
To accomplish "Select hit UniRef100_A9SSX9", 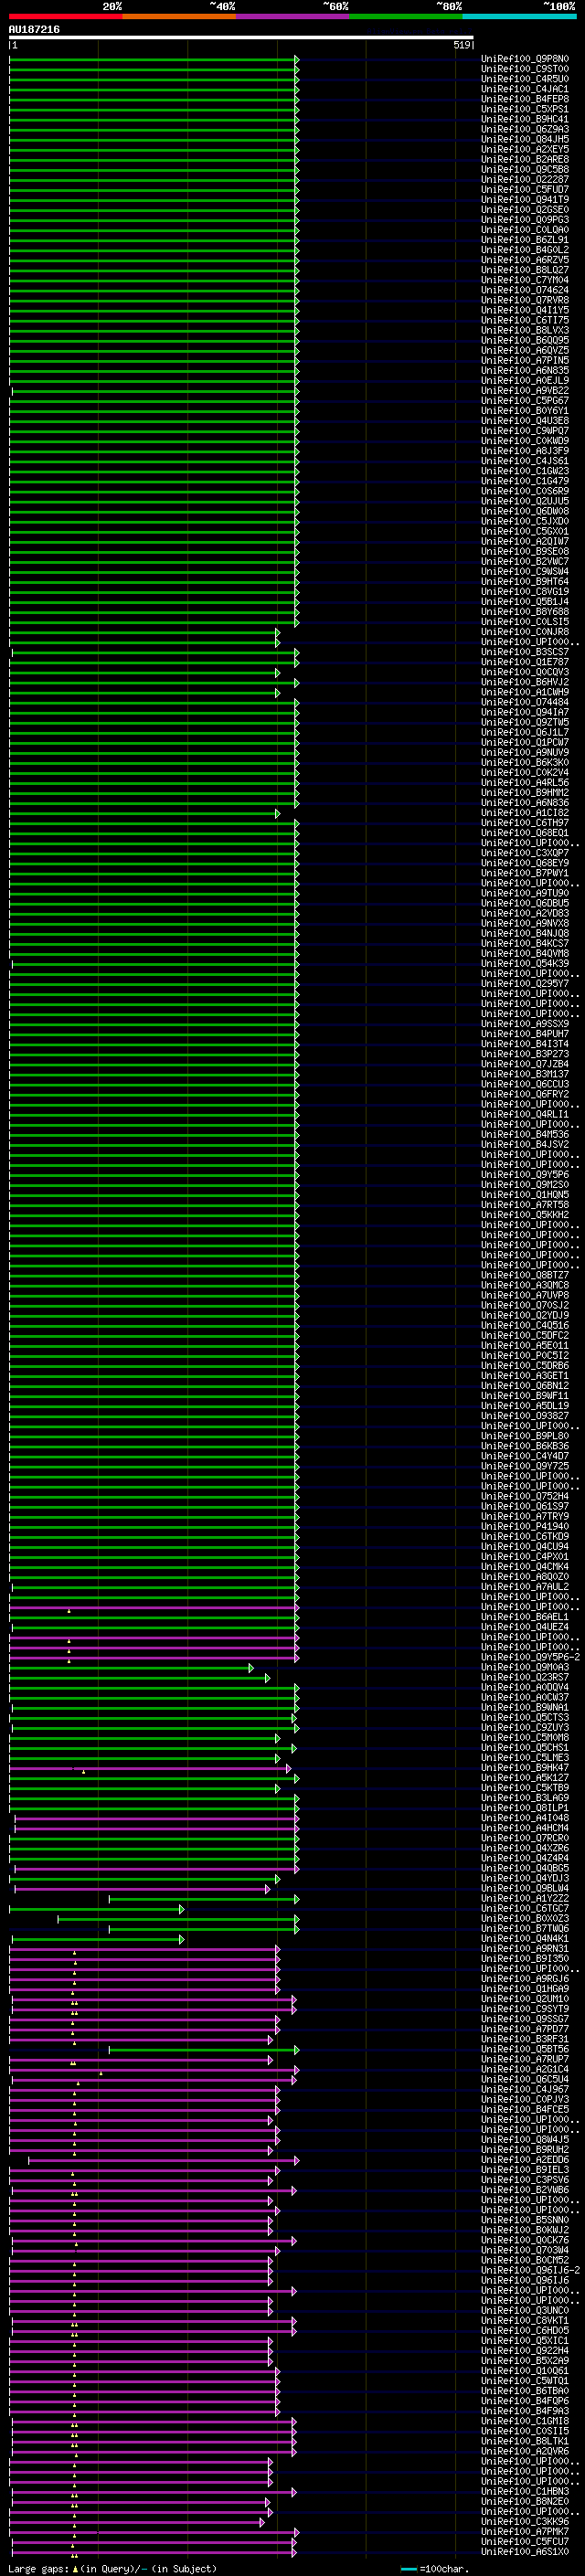I will pos(524,1024).
